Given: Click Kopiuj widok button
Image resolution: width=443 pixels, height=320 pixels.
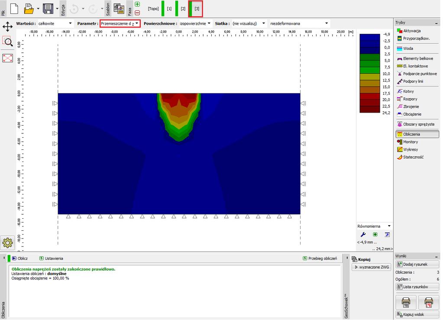Looking at the screenshot, I should coord(417,314).
